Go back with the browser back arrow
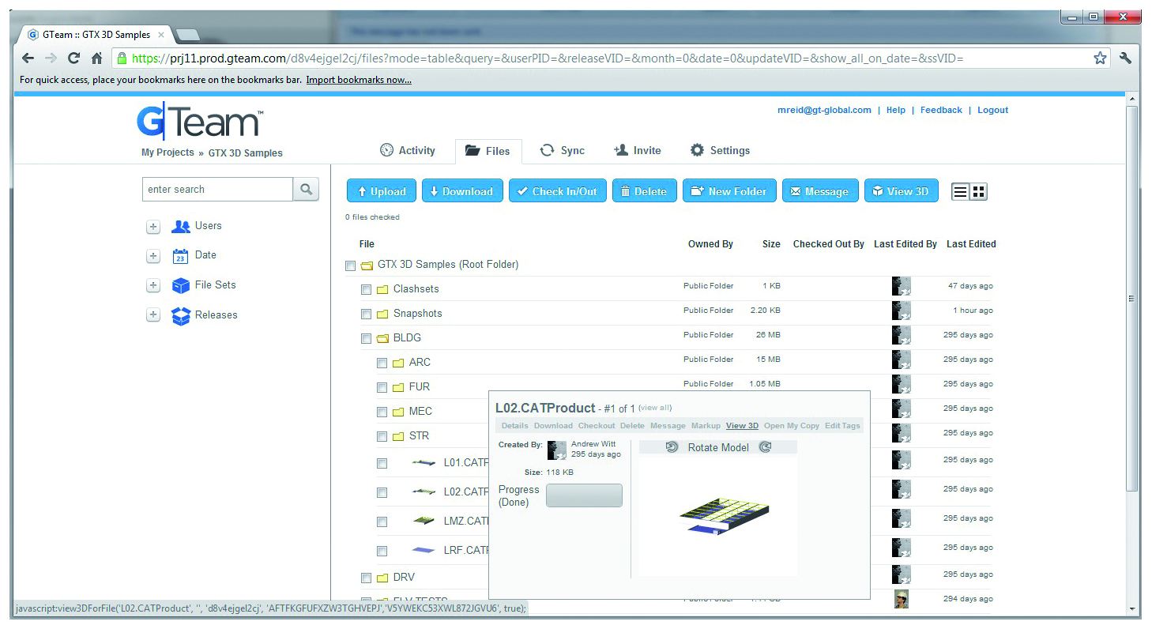This screenshot has height=629, width=1152. coord(28,58)
